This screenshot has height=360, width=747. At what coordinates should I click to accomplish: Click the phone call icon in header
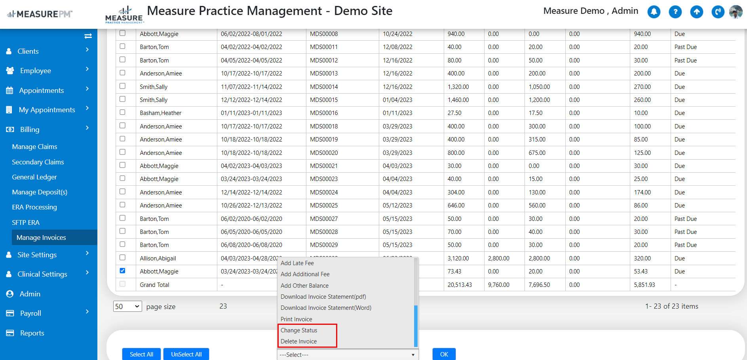click(718, 12)
